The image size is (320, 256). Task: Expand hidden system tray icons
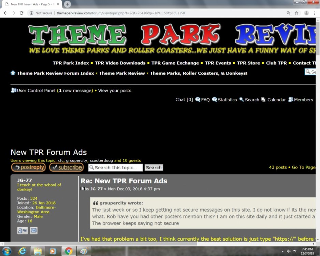(282, 251)
